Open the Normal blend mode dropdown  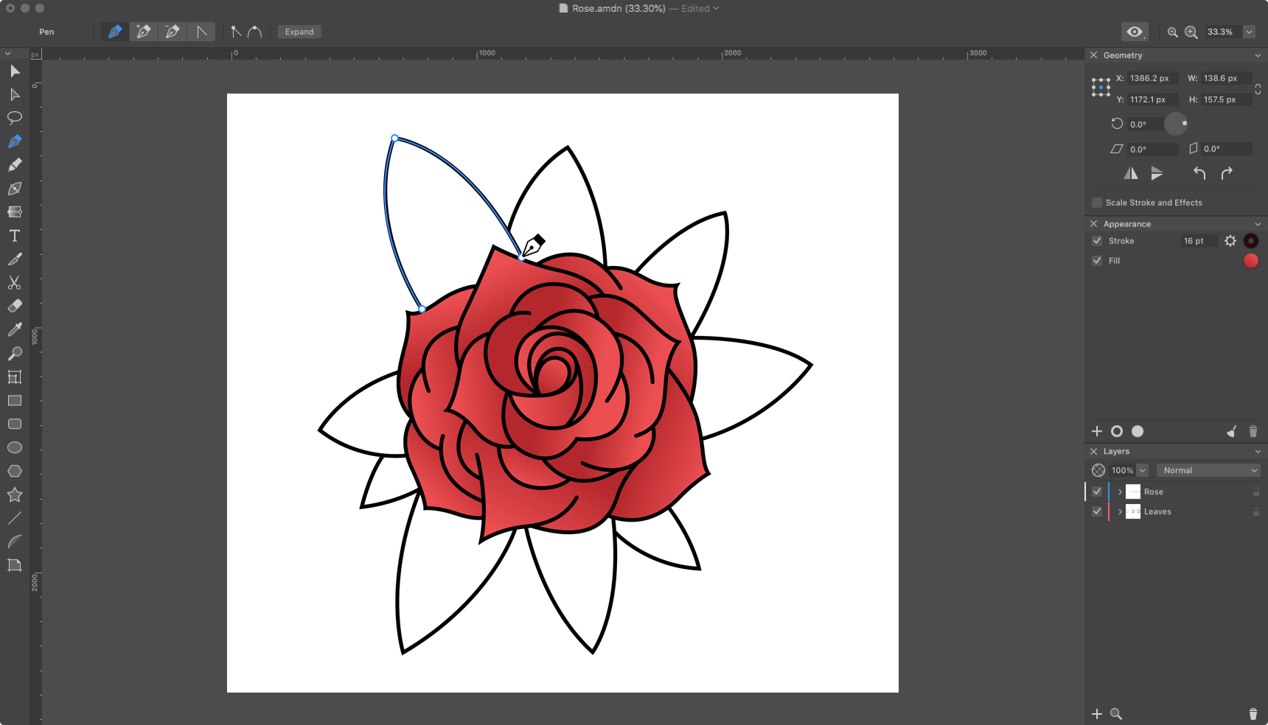click(1208, 470)
